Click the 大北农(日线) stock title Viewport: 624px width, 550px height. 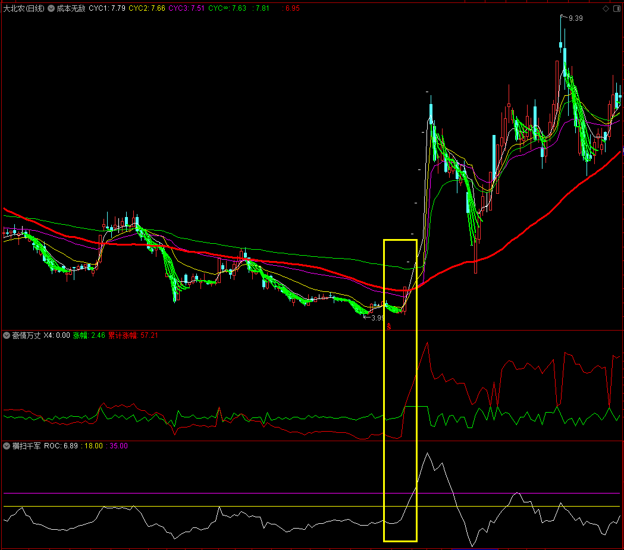[24, 8]
